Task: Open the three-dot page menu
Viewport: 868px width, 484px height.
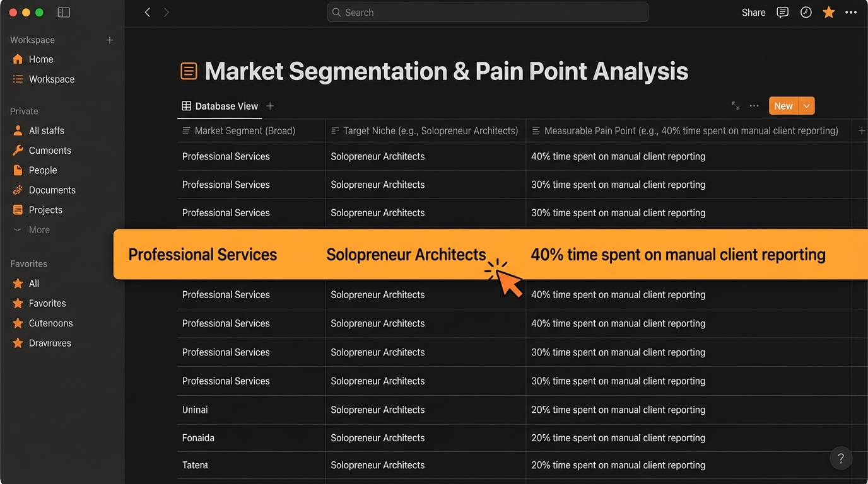Action: click(851, 13)
